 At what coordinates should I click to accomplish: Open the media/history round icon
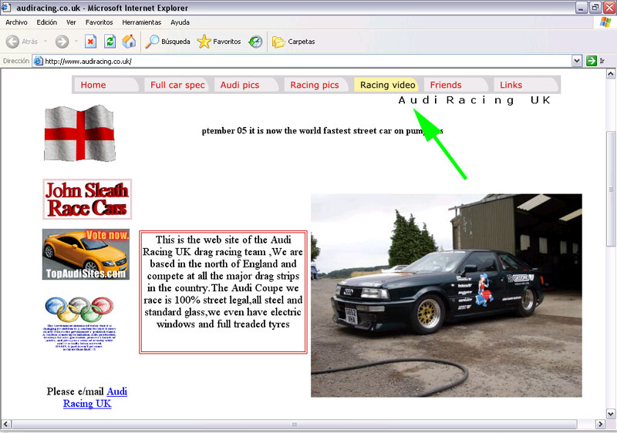[x=255, y=42]
